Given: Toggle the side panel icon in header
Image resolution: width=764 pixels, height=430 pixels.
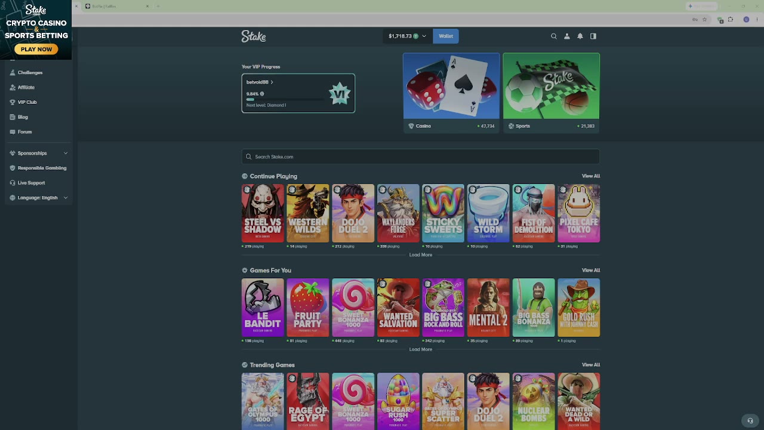Looking at the screenshot, I should [x=593, y=36].
